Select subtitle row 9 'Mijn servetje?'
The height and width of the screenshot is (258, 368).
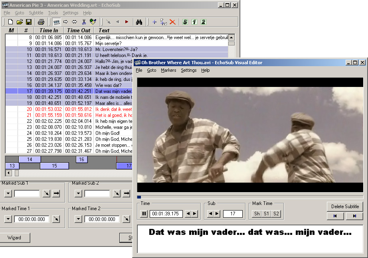pos(117,43)
